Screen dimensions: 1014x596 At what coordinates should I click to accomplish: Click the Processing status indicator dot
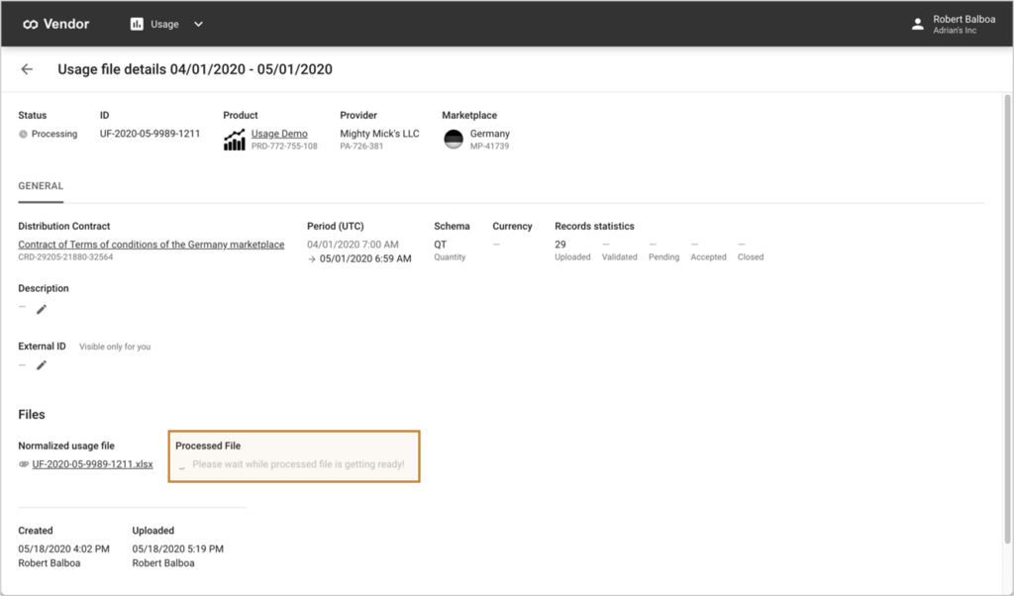(22, 134)
